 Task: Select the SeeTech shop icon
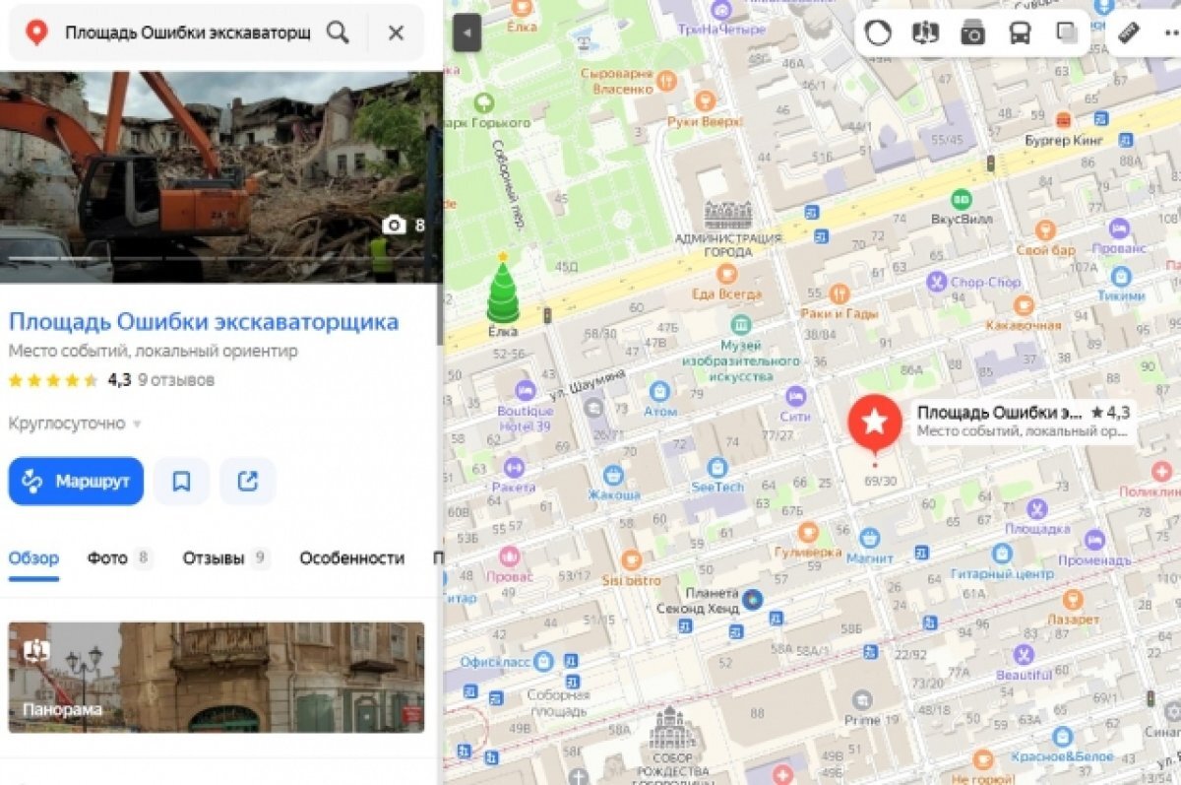(717, 467)
